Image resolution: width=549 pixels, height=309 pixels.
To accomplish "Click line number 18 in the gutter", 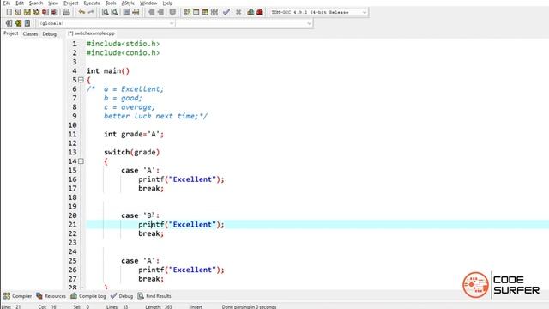I will click(x=72, y=197).
